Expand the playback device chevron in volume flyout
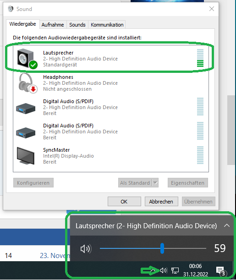The width and height of the screenshot is (236, 280). pyautogui.click(x=227, y=225)
